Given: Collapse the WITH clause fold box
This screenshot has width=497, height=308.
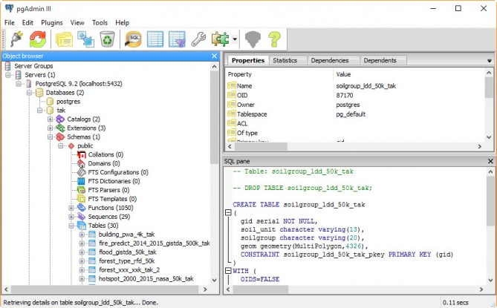Looking at the screenshot, I should pos(228,271).
